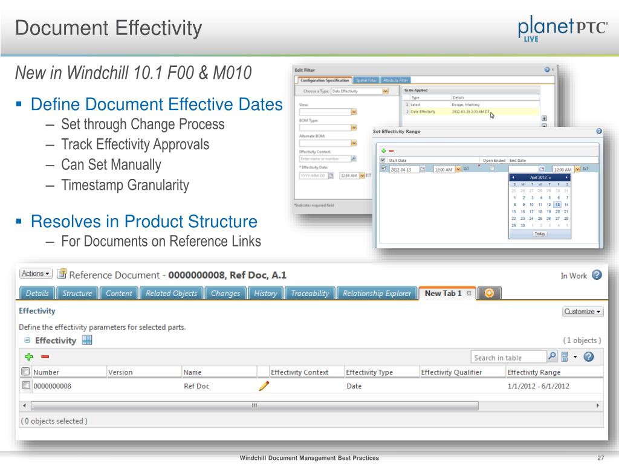Viewport: 619px width, 464px height.
Task: Click the green plus in Set Effectivity Range
Action: coord(383,150)
